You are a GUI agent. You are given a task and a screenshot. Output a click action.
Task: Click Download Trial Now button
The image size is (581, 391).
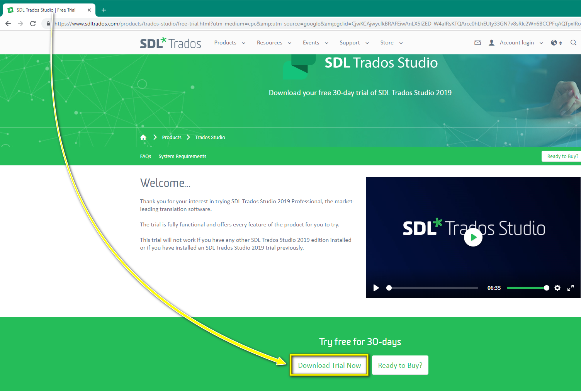(330, 365)
